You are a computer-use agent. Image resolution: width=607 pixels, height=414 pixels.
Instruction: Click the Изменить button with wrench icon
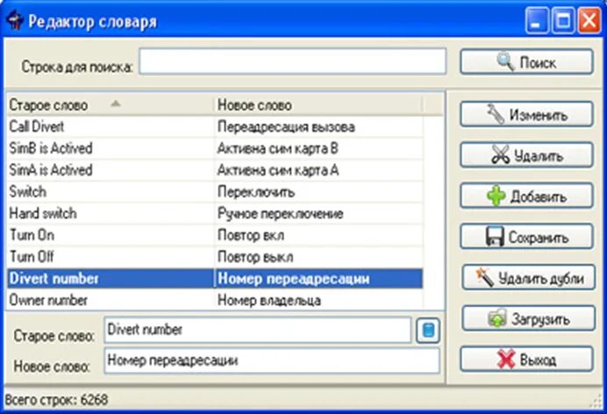pos(526,114)
